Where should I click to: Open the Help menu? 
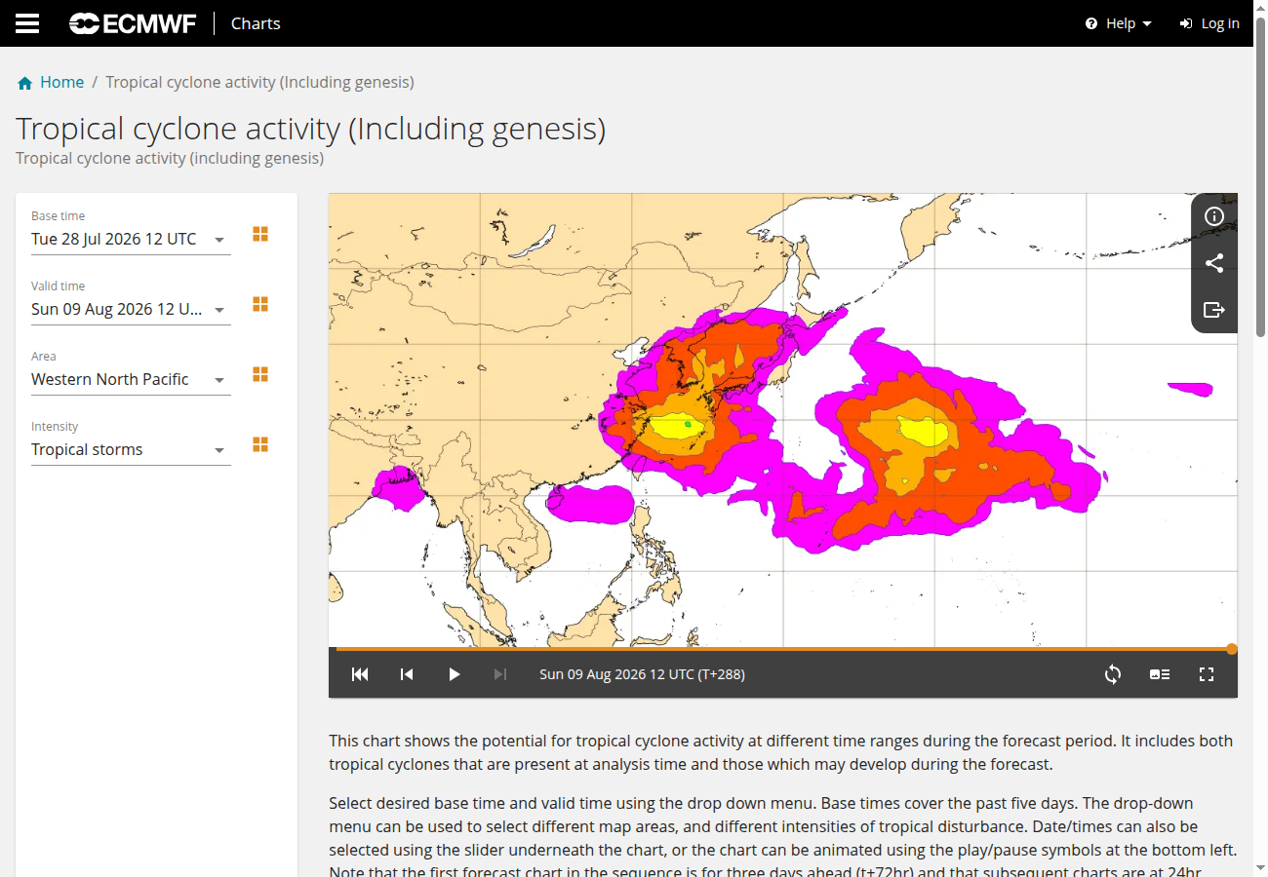click(x=1119, y=23)
